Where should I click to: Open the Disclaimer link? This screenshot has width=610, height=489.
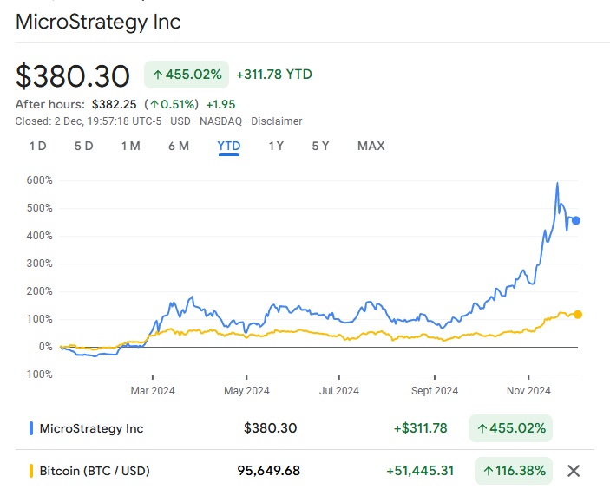[x=277, y=121]
